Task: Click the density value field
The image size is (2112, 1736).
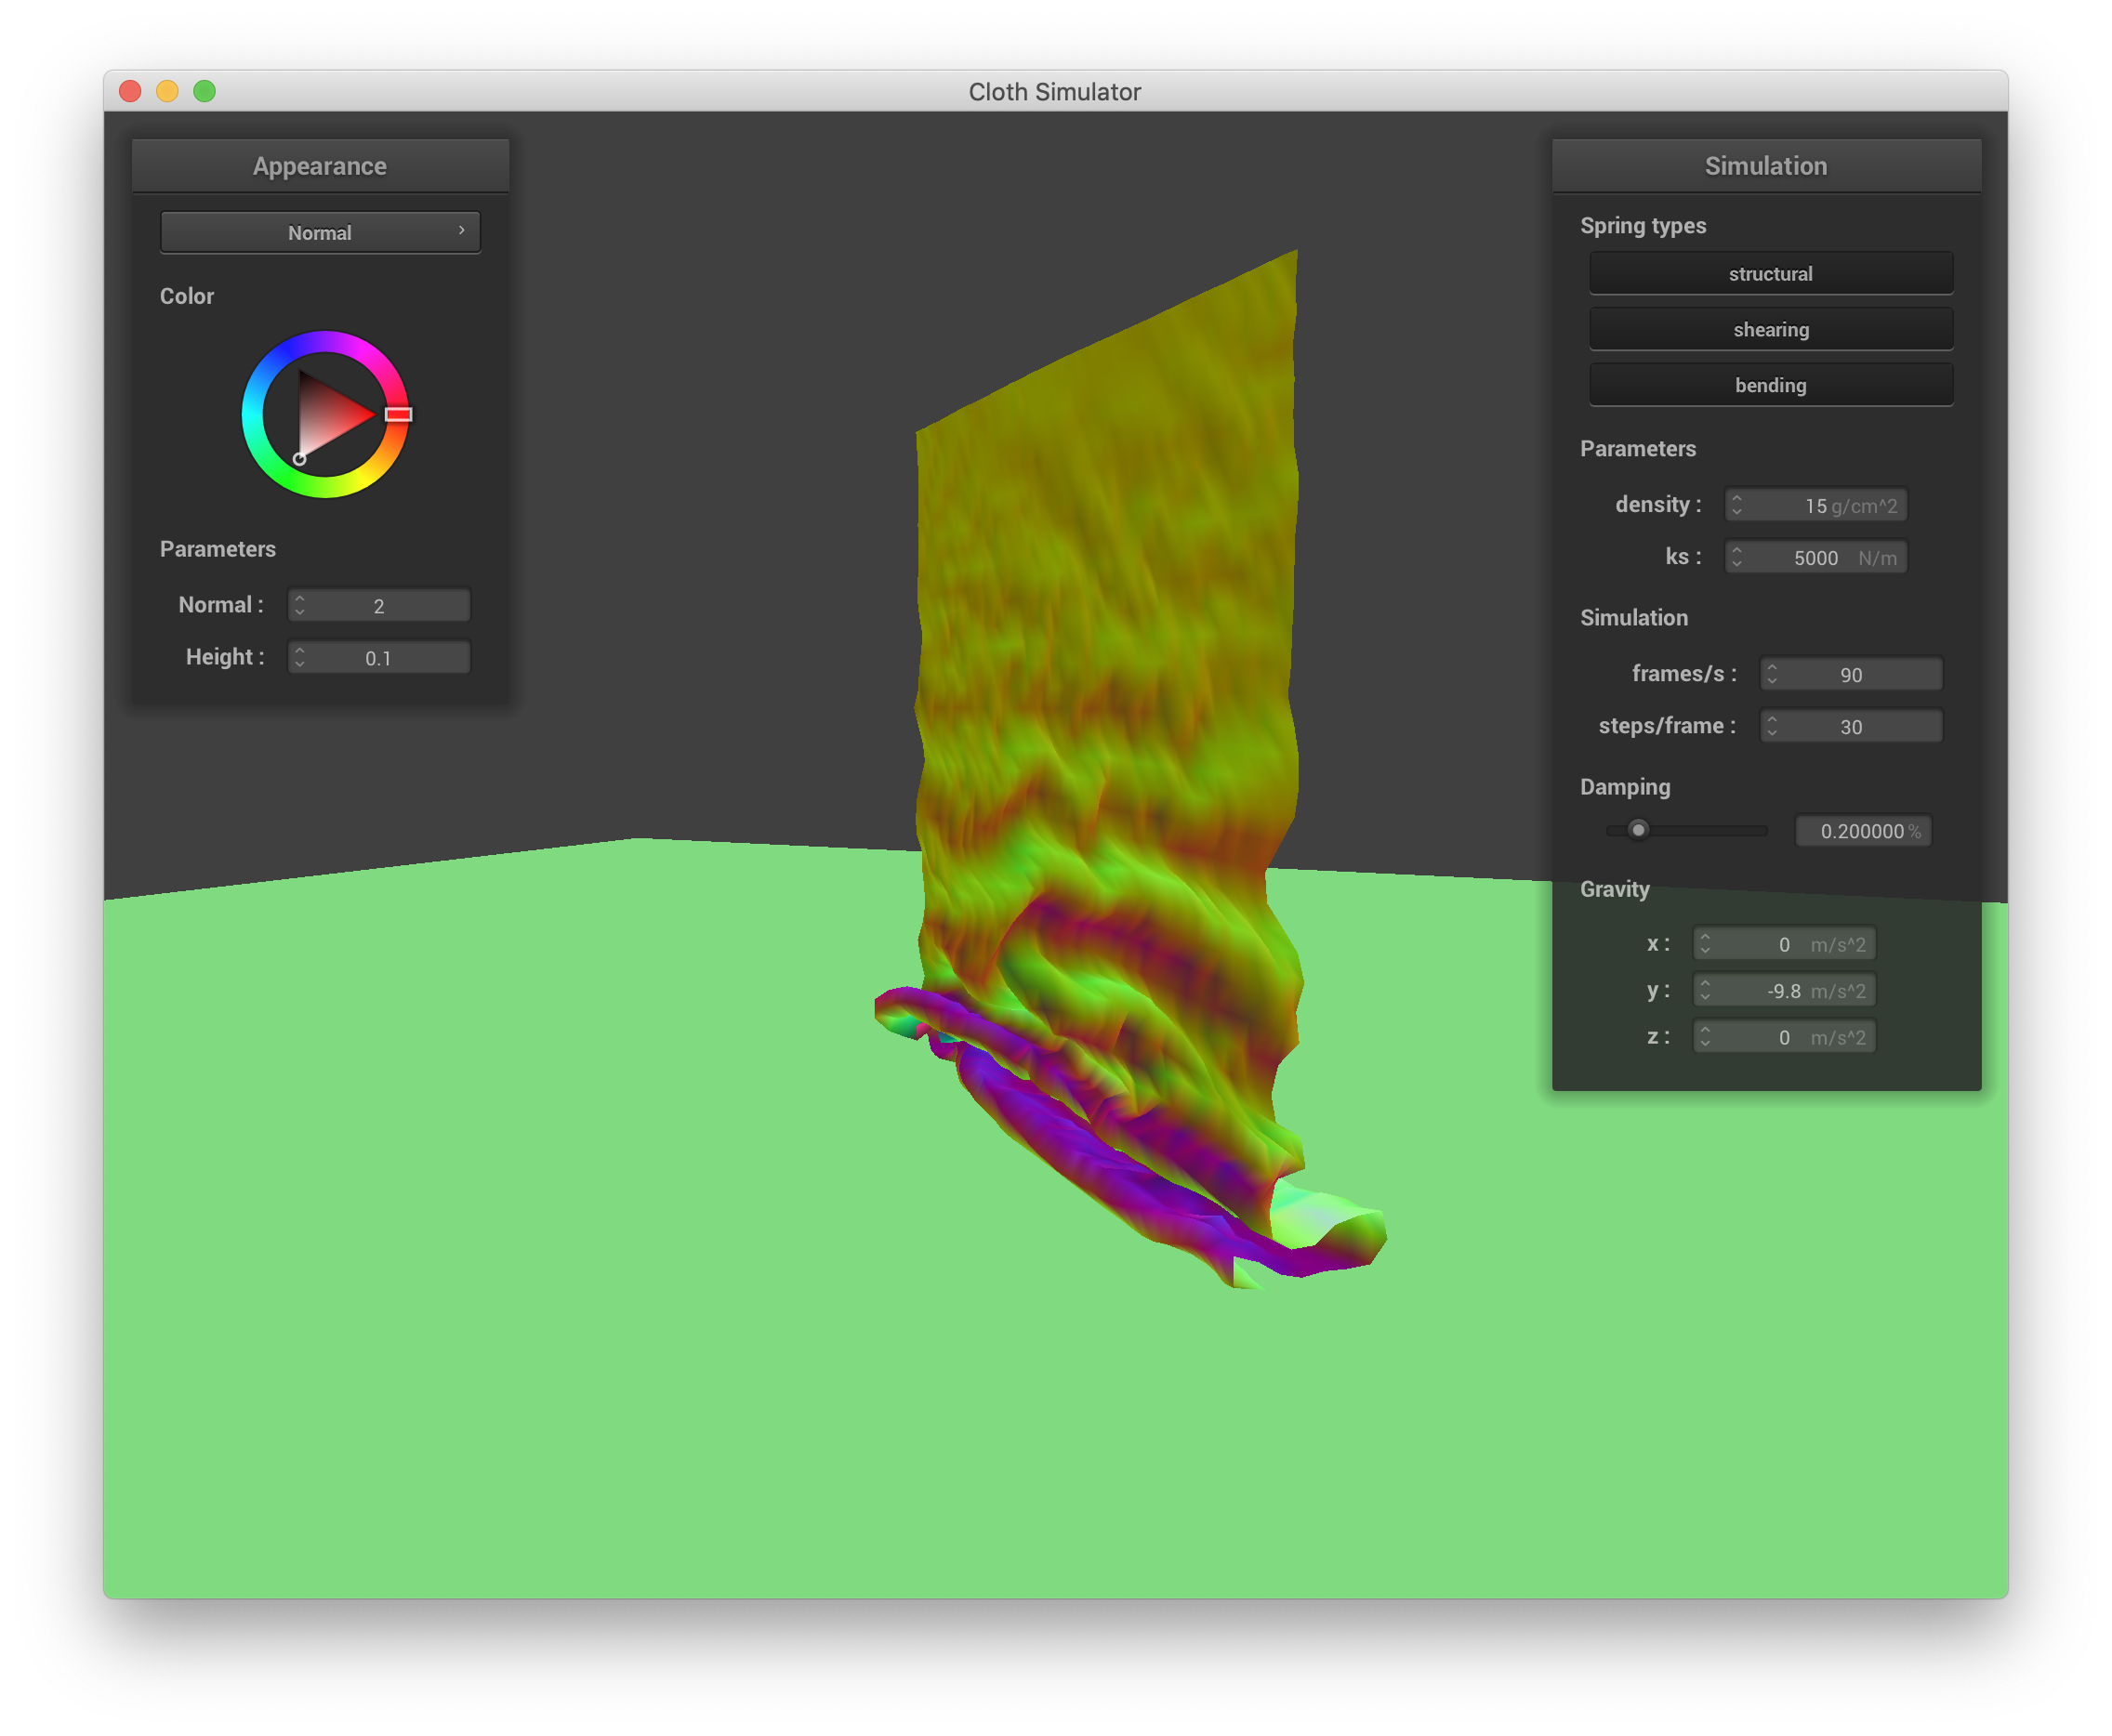Action: [1815, 505]
